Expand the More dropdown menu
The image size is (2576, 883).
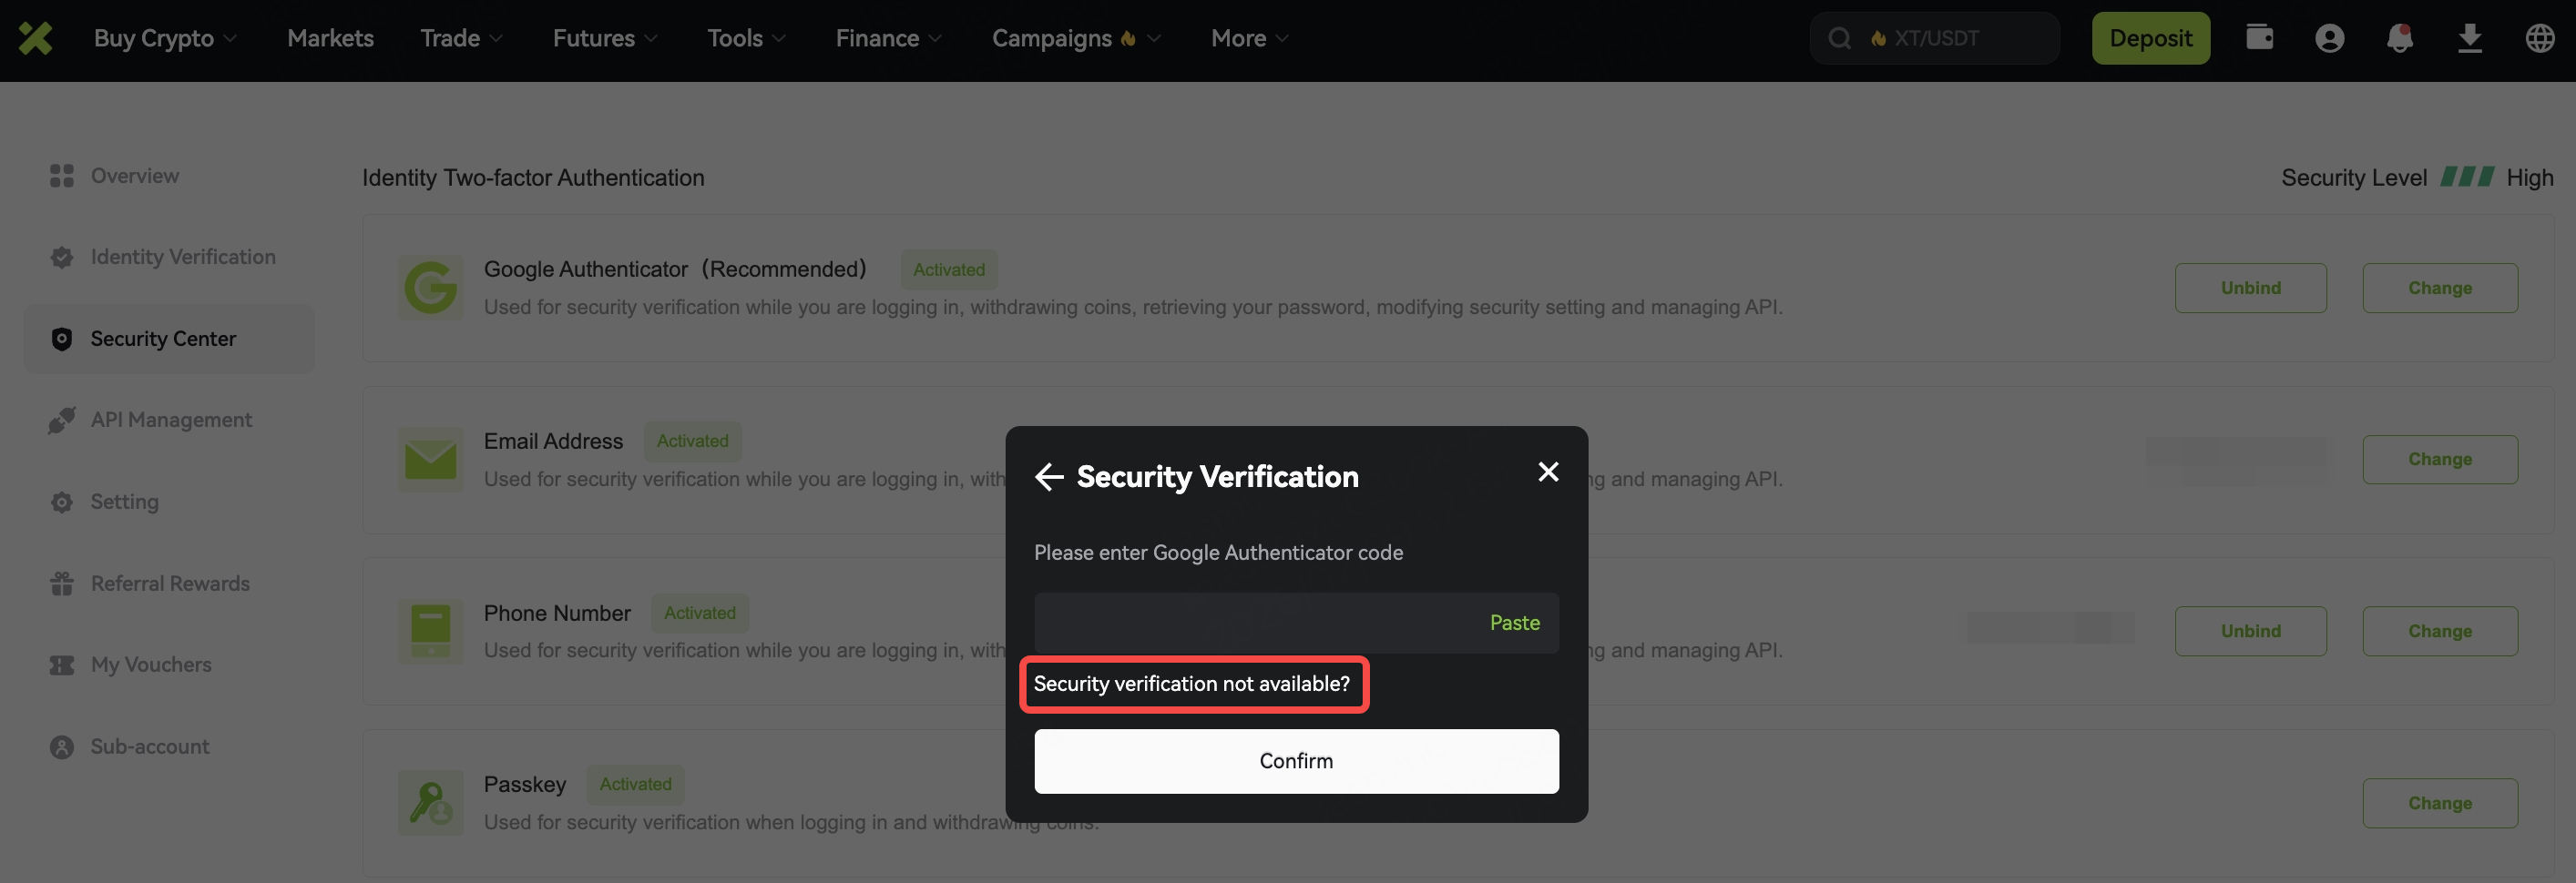coord(1249,38)
